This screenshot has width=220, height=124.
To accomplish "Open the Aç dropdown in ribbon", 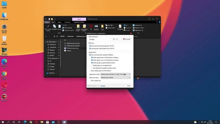I will (x=126, y=25).
